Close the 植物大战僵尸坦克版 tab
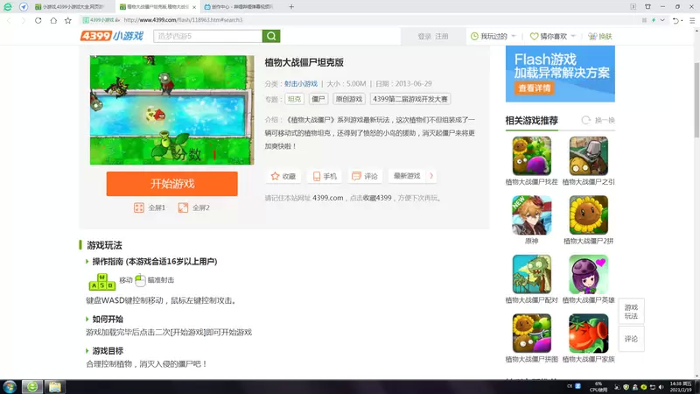 [194, 7]
